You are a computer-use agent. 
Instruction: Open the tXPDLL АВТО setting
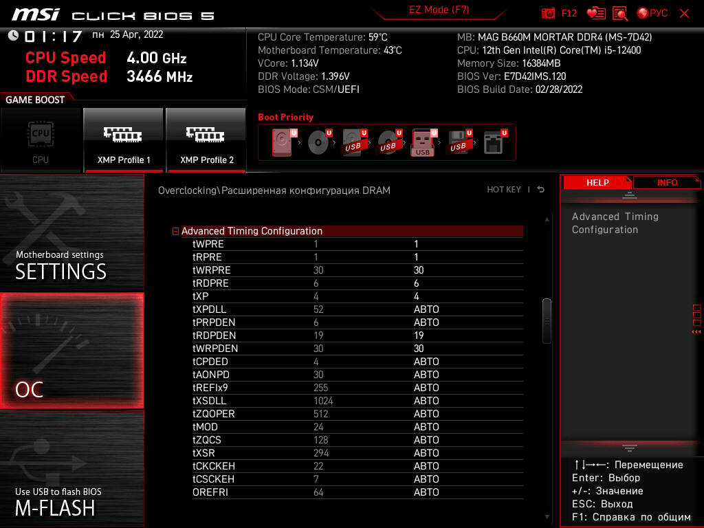(x=426, y=309)
